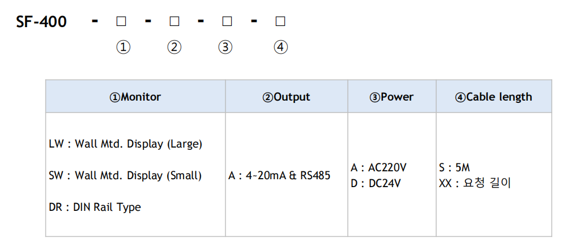This screenshot has width=584, height=251.
Task: Click the circled number 4 below the boxes
Action: 280,47
